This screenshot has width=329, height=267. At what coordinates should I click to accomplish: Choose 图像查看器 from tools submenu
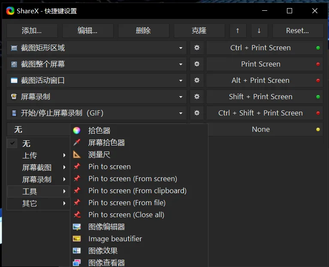[x=139, y=262]
